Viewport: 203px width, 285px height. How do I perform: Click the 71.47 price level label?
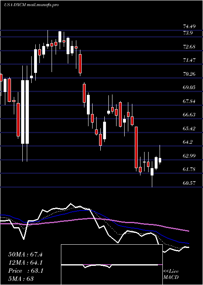189,60
